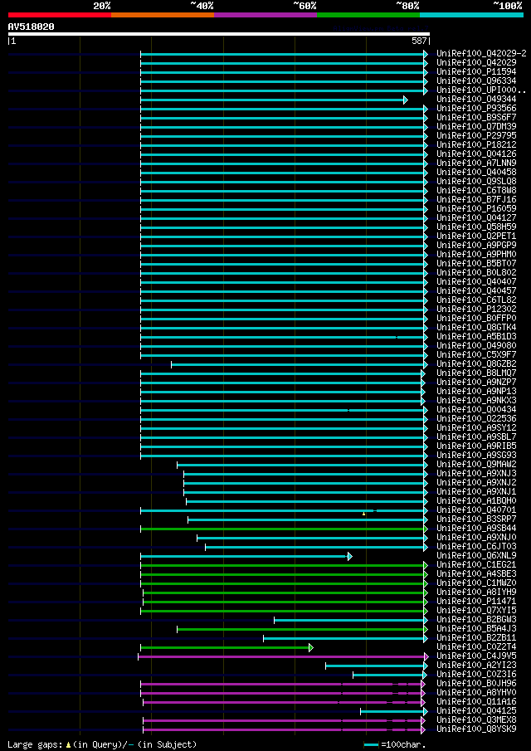This screenshot has height=751, width=531.
Task: Open the UniRef100_P29795 hit label
Action: tap(476, 135)
